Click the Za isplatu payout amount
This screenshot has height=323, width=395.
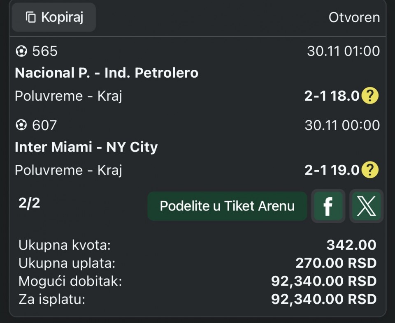[x=324, y=299]
